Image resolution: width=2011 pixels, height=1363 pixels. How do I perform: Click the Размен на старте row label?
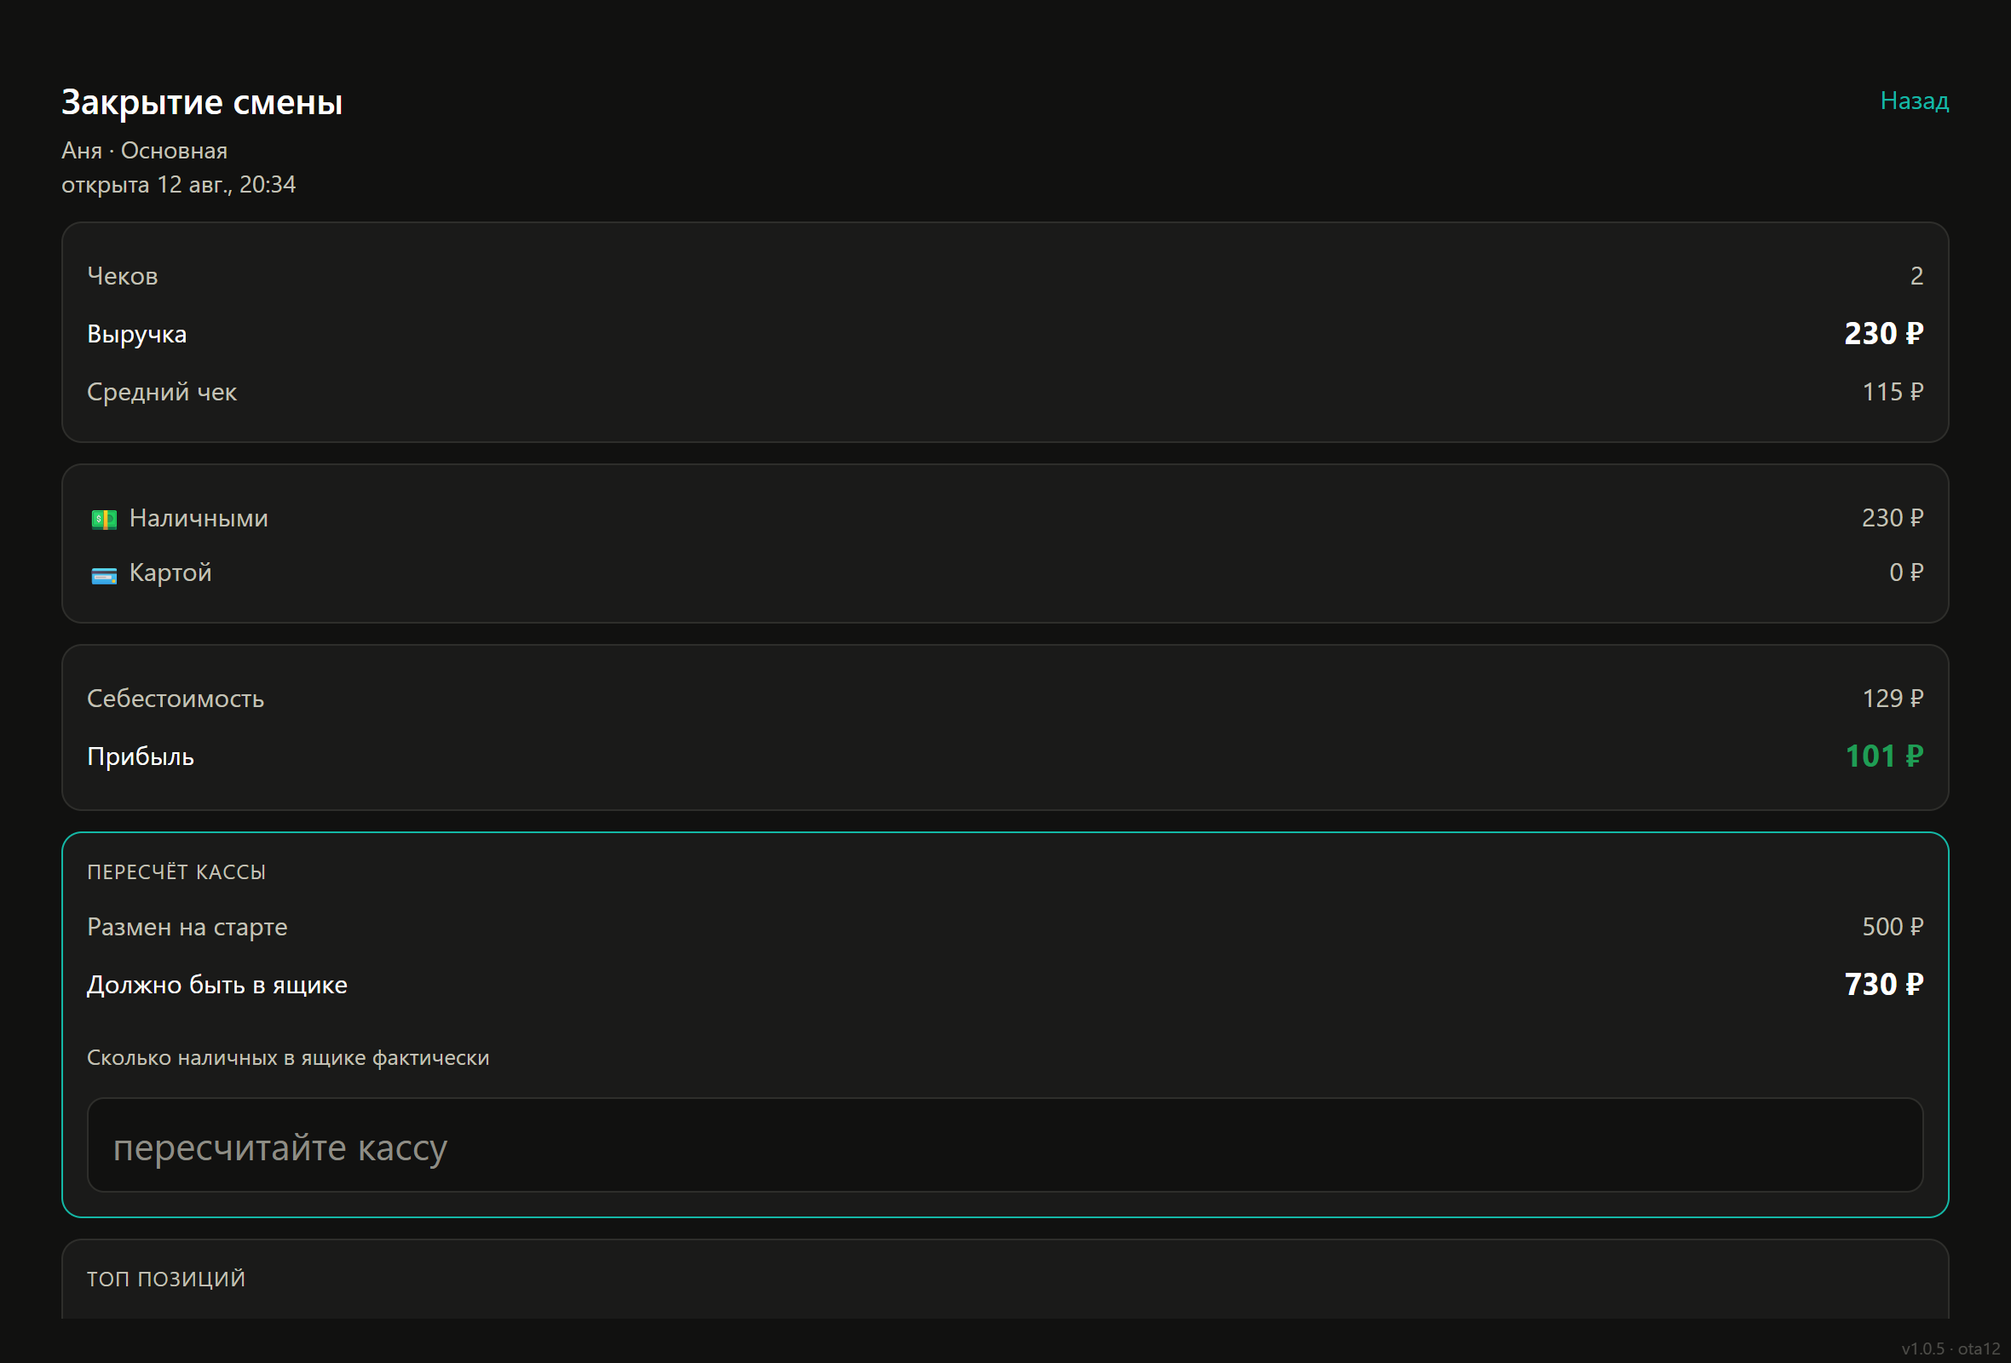click(x=187, y=927)
